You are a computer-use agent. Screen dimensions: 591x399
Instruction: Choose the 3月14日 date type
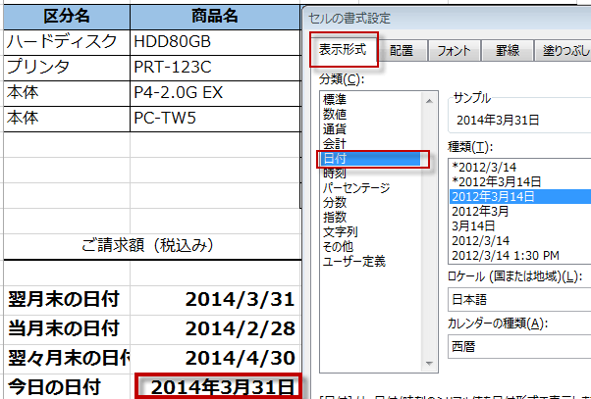coord(520,225)
